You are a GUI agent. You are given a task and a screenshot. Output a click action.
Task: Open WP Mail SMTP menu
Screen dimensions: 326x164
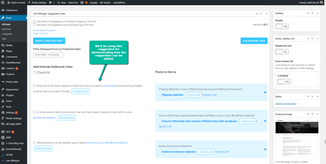tap(13, 124)
